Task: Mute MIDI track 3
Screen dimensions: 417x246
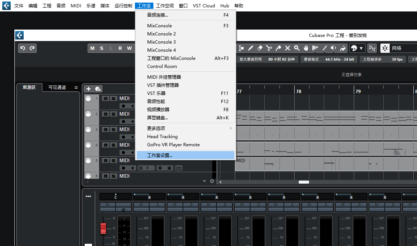Action: click(106, 130)
